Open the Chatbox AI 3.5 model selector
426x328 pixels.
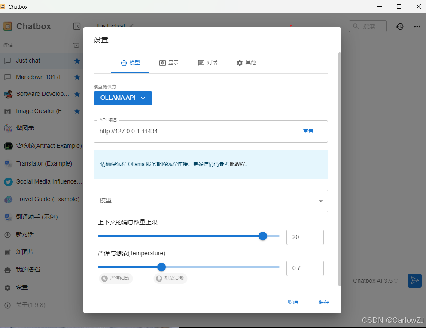click(x=375, y=281)
